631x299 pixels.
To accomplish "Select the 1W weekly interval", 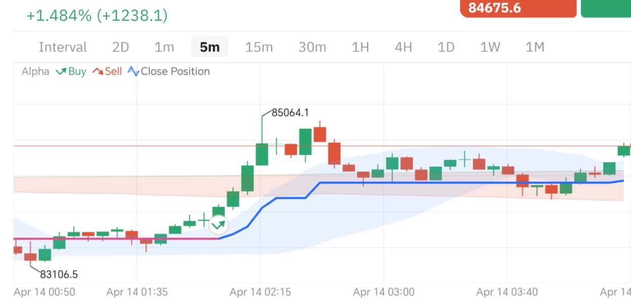I will (490, 47).
